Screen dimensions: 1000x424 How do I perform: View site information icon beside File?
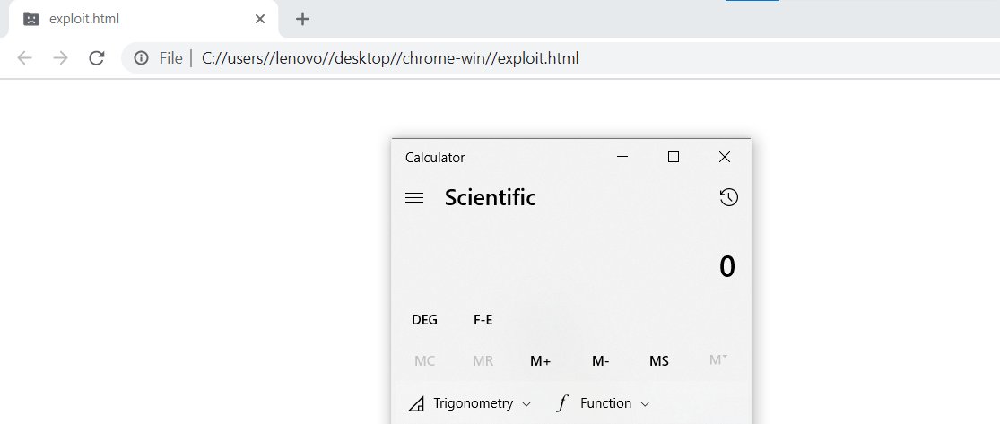click(141, 58)
